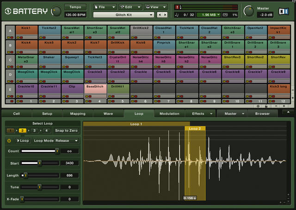
Task: Toggle the loop power button on
Action: pos(9,141)
